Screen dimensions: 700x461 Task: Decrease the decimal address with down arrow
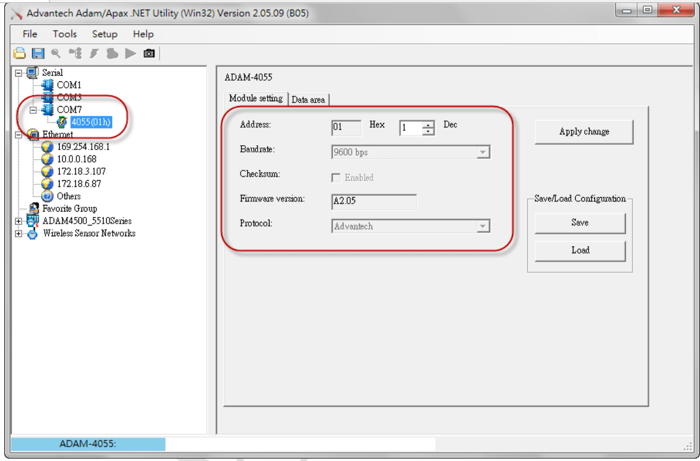pos(428,131)
